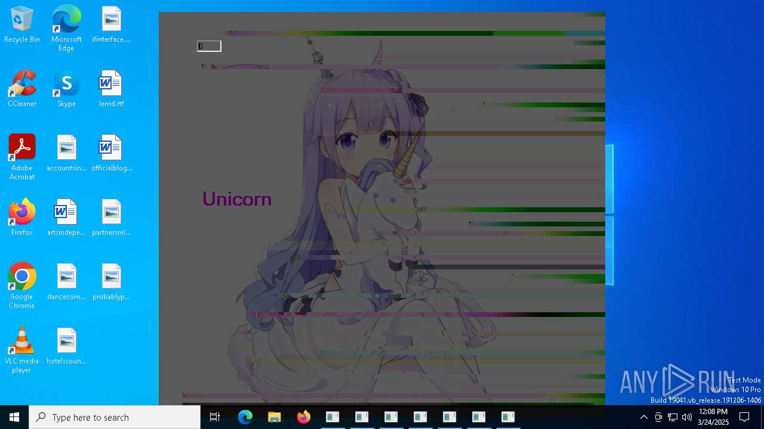Select the lemd.rtf document icon
Image resolution: width=764 pixels, height=429 pixels.
pyautogui.click(x=111, y=89)
